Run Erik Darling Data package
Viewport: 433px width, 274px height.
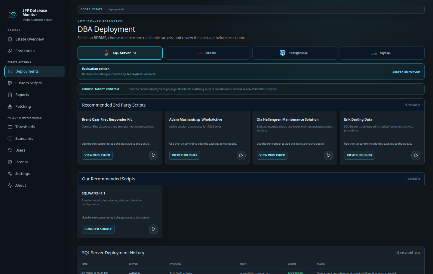[416, 155]
